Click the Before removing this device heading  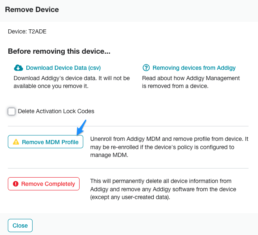point(59,52)
